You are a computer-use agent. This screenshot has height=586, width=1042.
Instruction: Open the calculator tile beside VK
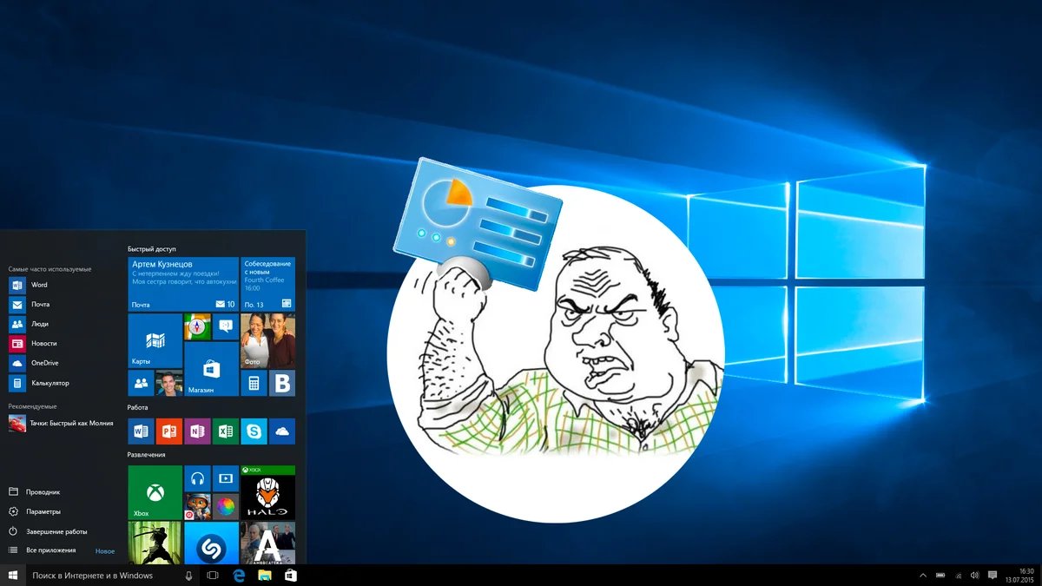[254, 383]
